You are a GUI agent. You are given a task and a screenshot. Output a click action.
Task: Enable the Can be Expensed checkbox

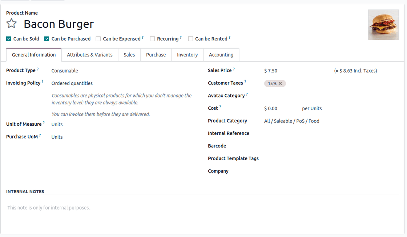point(98,39)
